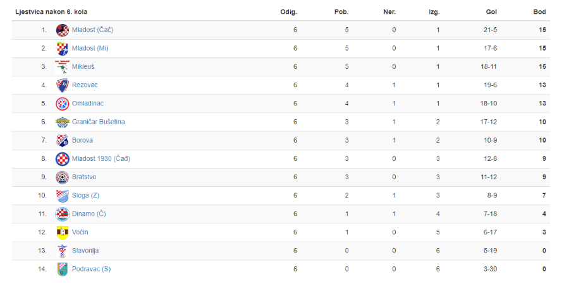Click the Mladost (Čač) club crest

click(x=63, y=30)
